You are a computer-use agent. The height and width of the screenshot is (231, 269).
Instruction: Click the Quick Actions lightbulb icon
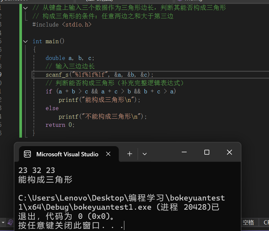click(x=10, y=222)
